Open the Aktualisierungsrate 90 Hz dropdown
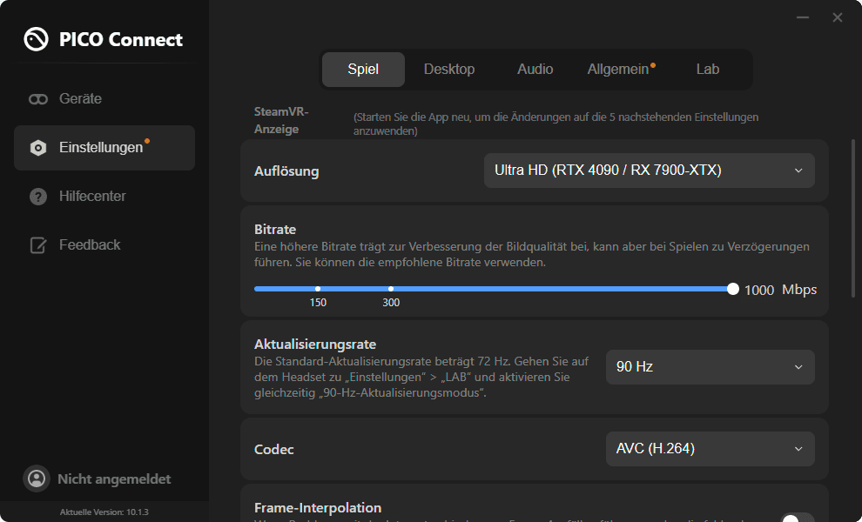 [x=710, y=367]
